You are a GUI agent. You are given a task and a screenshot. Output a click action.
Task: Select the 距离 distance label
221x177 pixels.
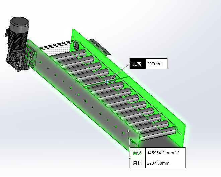(137, 64)
